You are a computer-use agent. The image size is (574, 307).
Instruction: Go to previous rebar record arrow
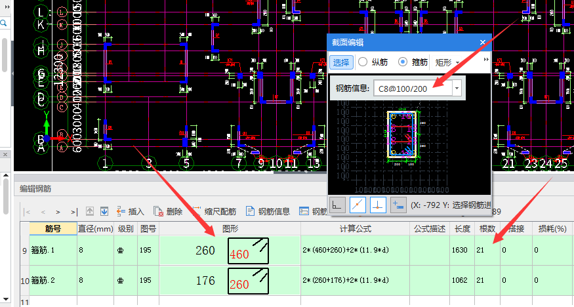coord(43,212)
